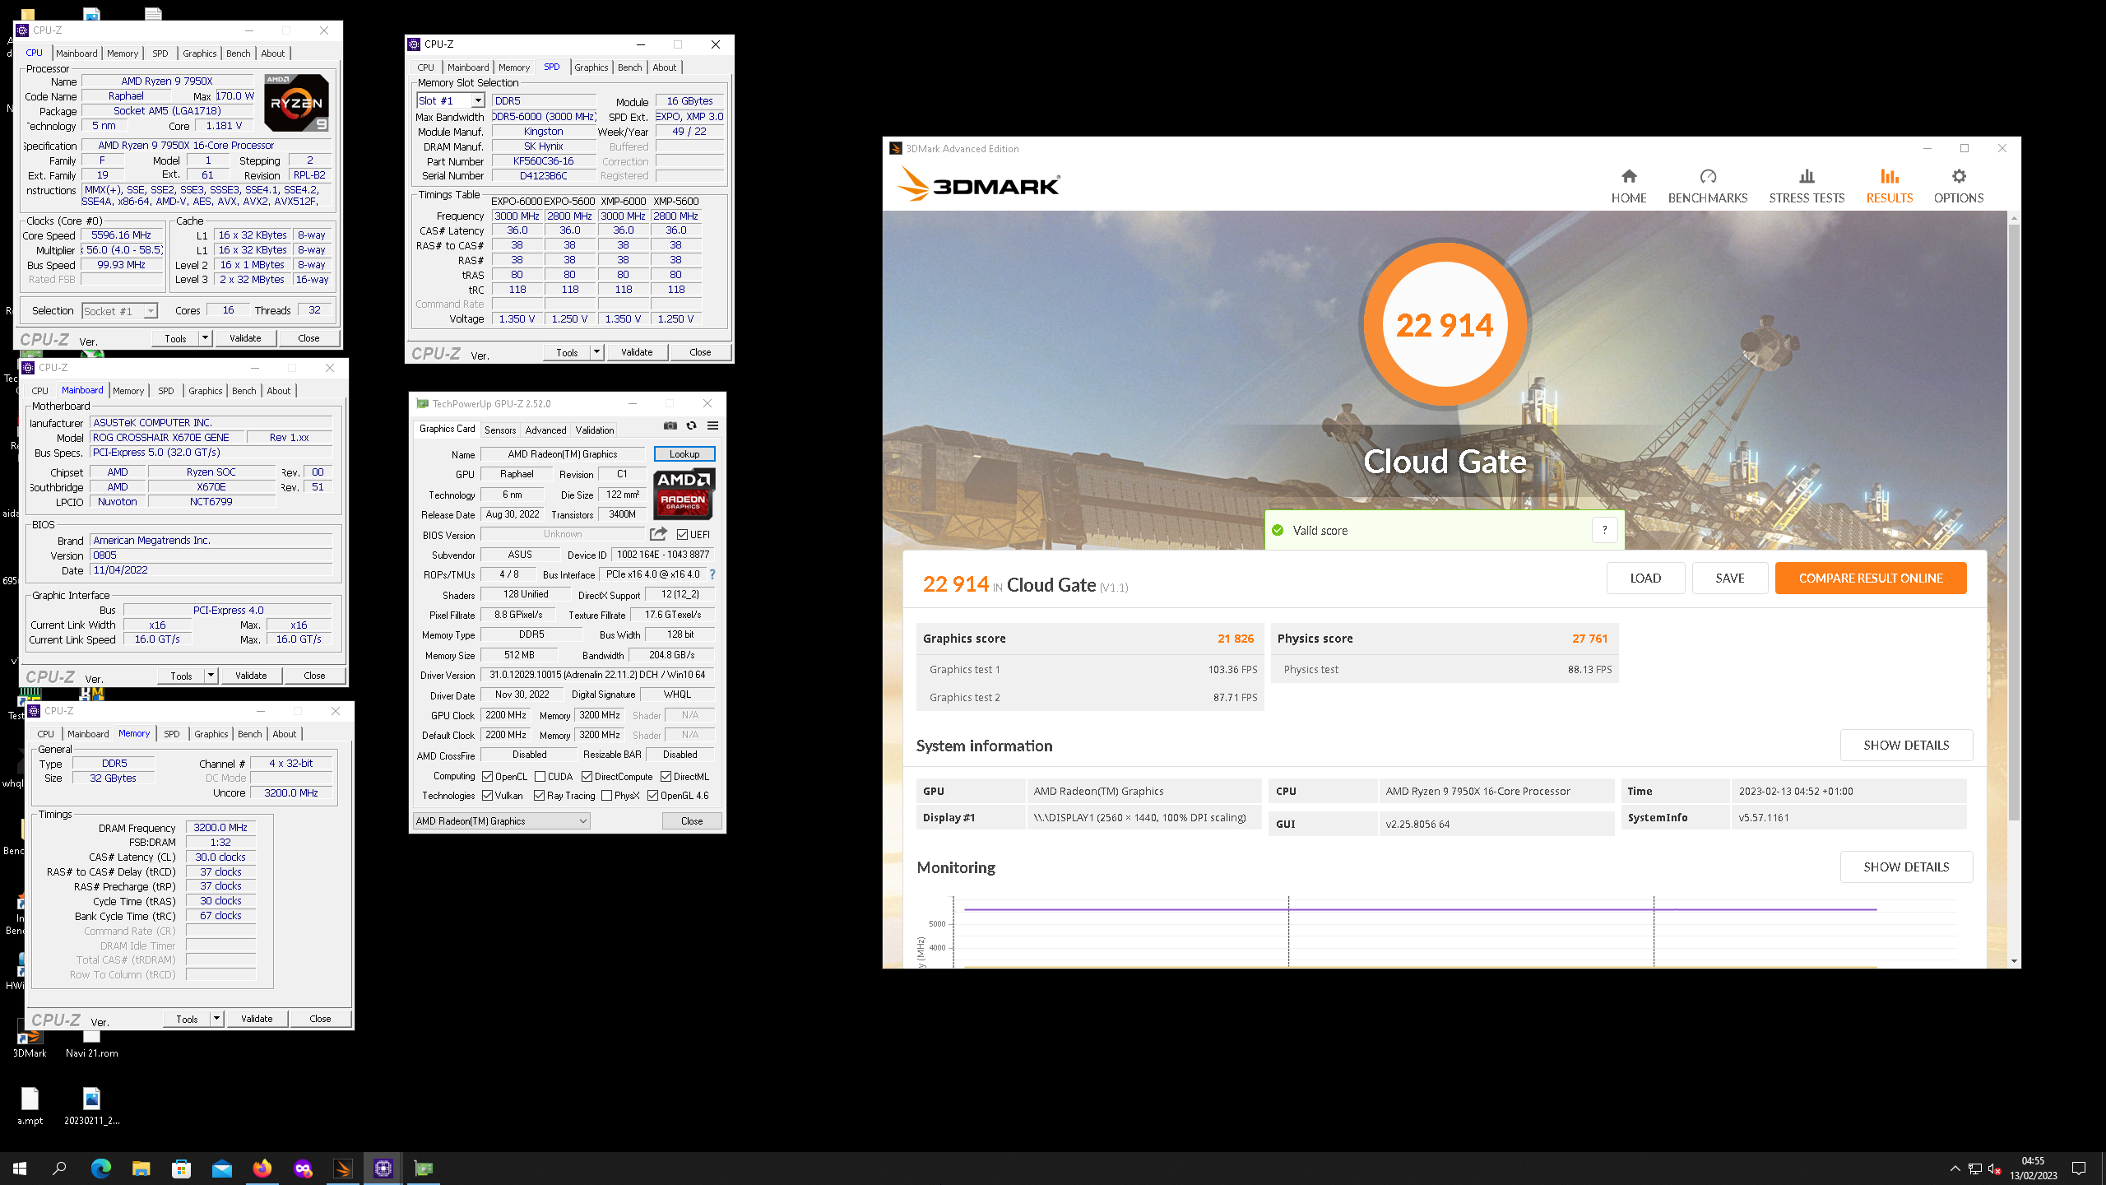Show hidden system tray icons chevron
The image size is (2106, 1185).
(1955, 1169)
